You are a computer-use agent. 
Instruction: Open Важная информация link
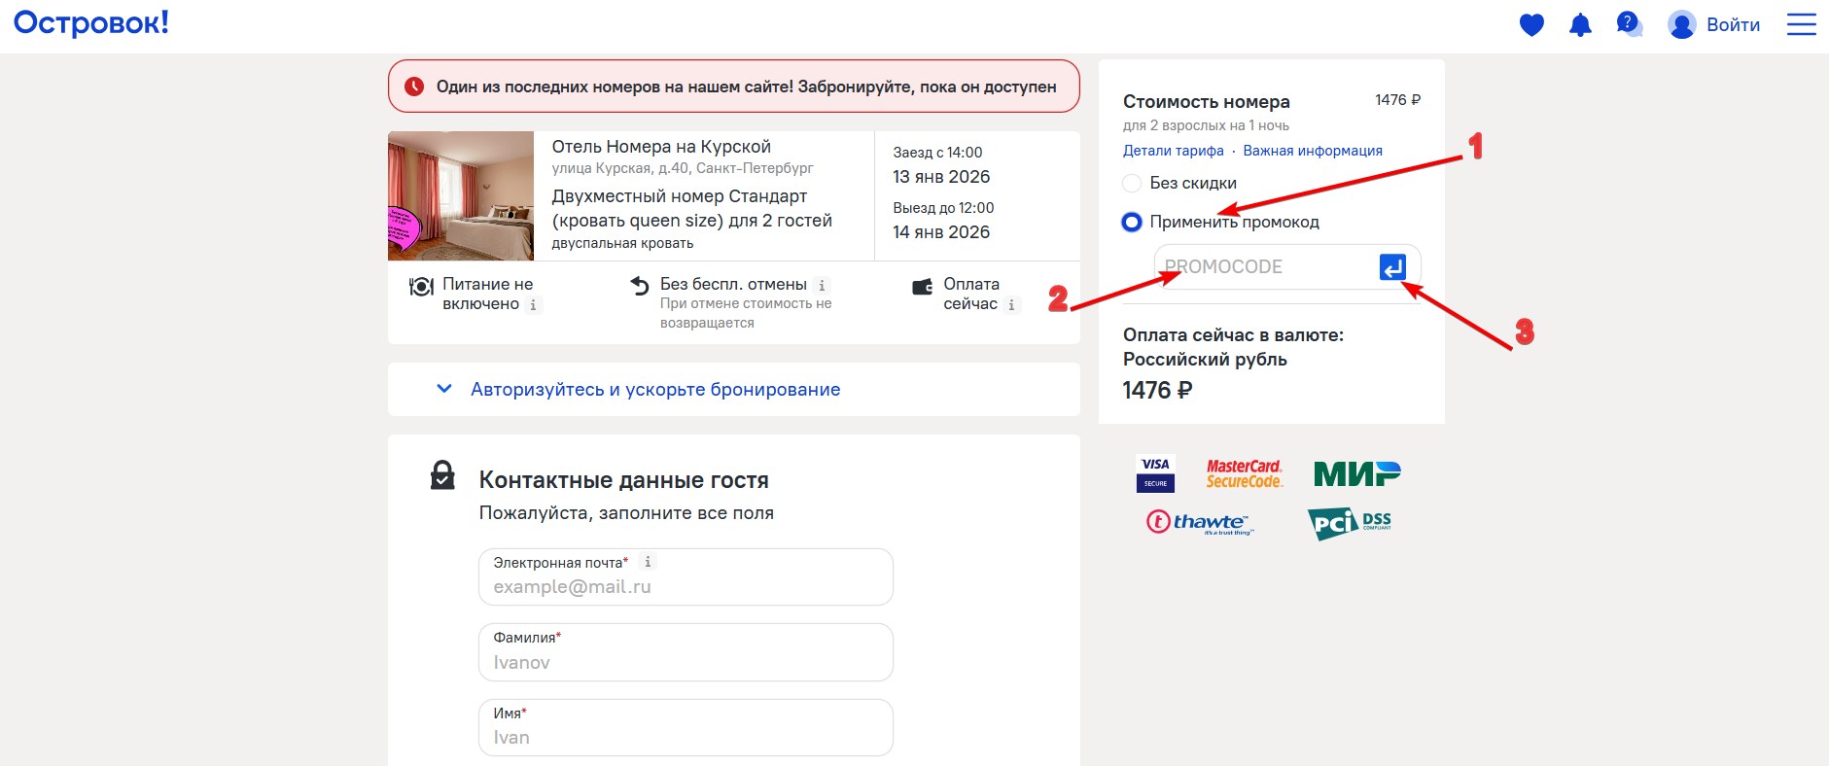point(1312,151)
